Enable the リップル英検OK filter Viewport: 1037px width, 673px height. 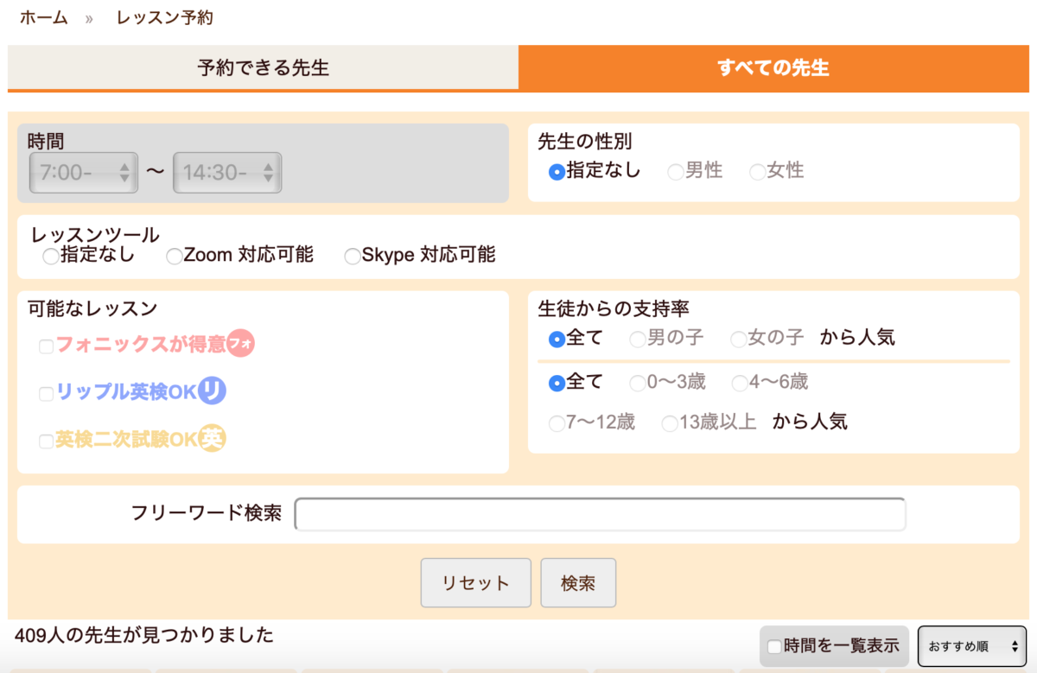pyautogui.click(x=44, y=391)
